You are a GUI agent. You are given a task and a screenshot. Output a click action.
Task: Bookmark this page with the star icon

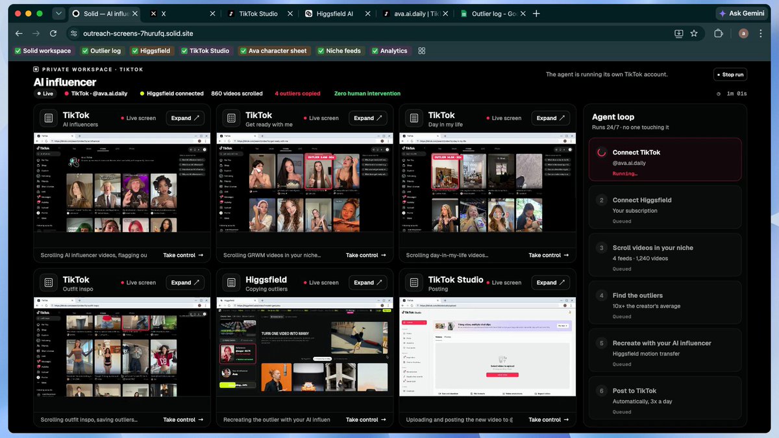(x=694, y=33)
